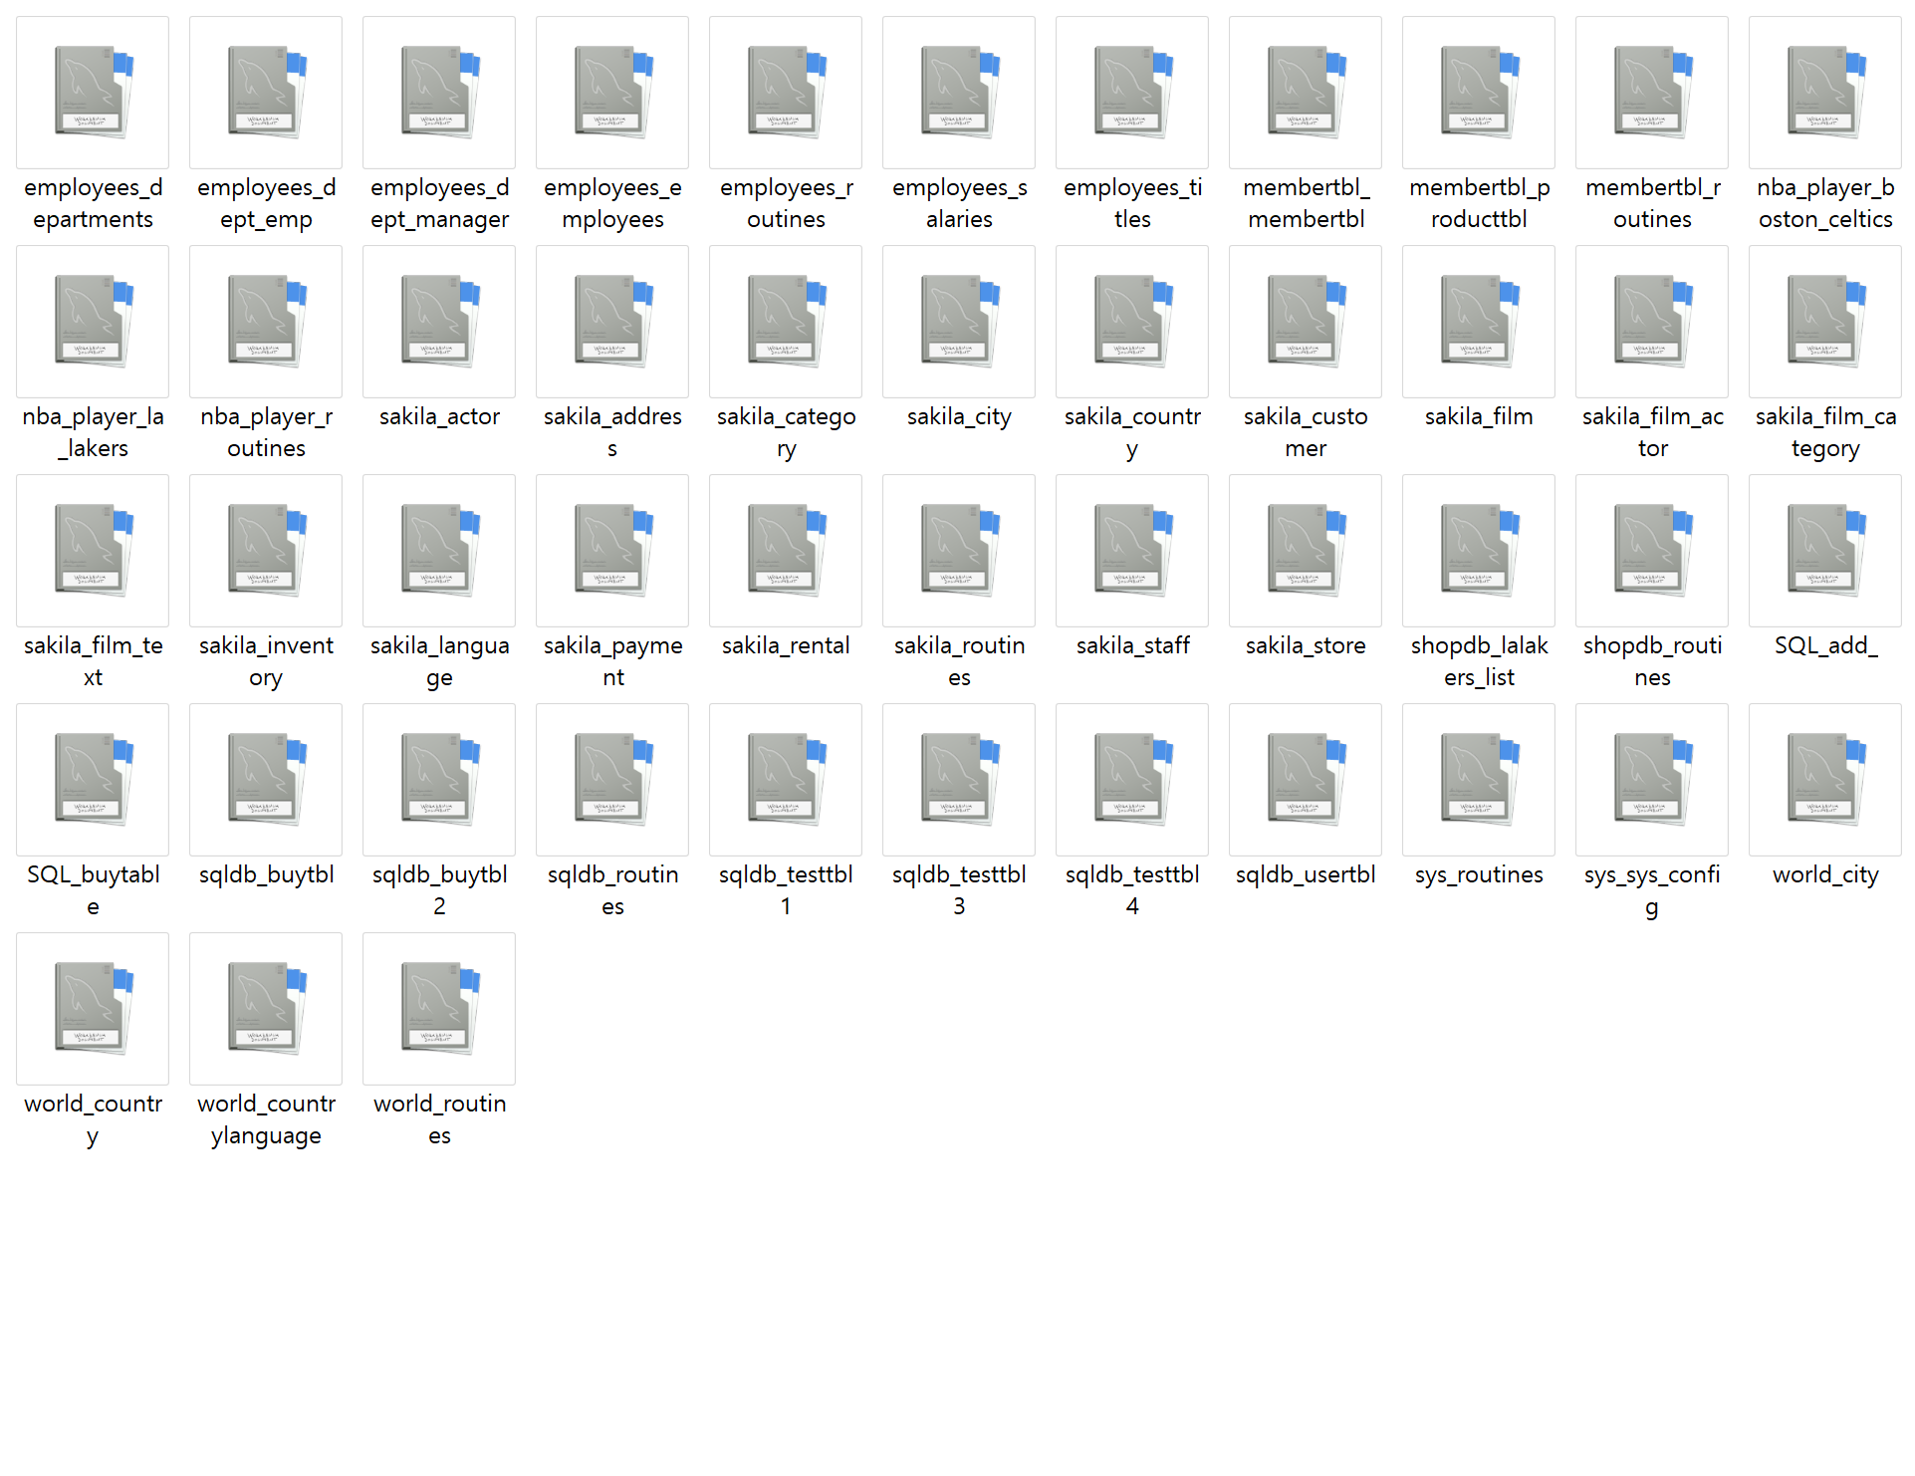Click the SQL_add_ file icon

1824,550
